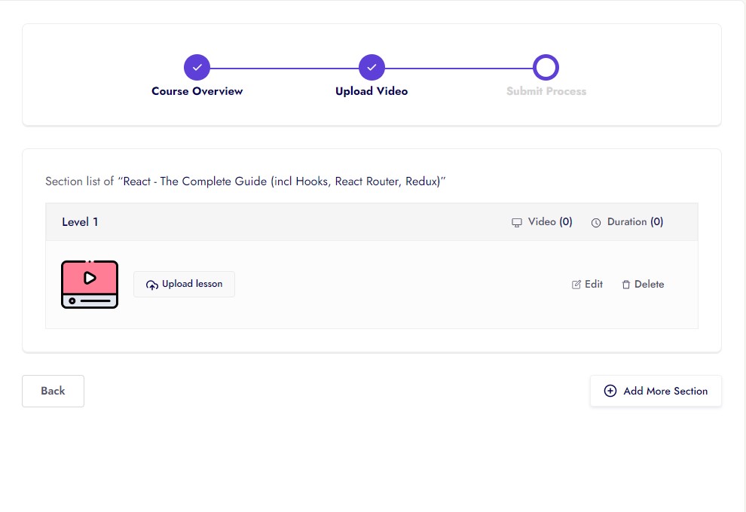Viewport: 746px width, 512px height.
Task: Click the Edit link text for Level 1
Action: pos(594,284)
